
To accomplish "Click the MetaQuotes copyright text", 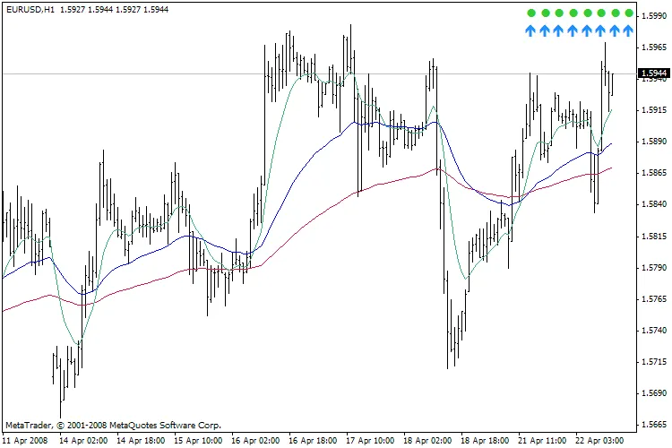I will click(x=112, y=425).
